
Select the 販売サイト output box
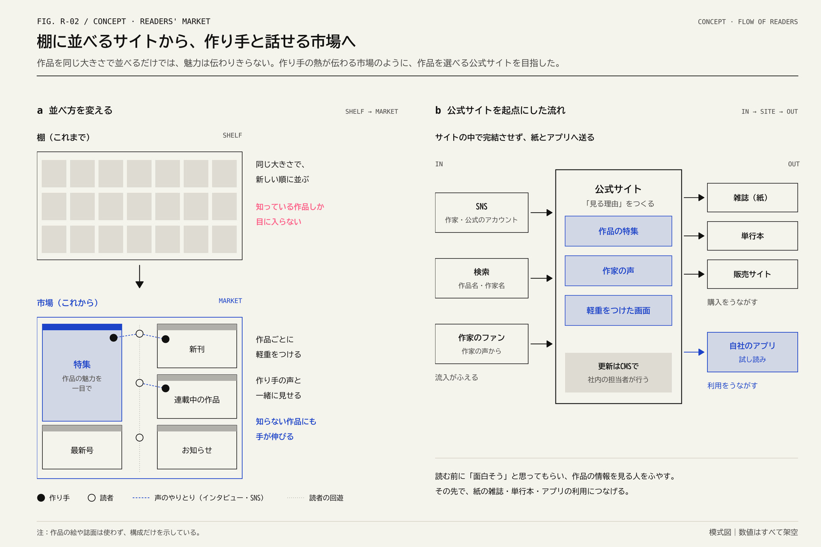click(x=752, y=274)
